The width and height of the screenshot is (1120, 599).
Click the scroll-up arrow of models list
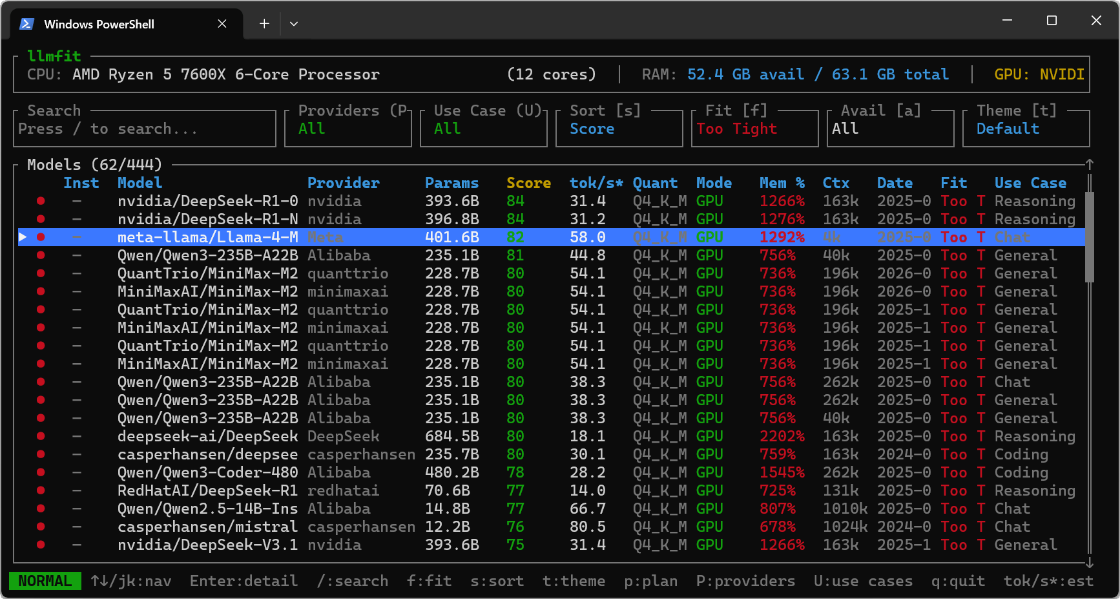[x=1089, y=165]
